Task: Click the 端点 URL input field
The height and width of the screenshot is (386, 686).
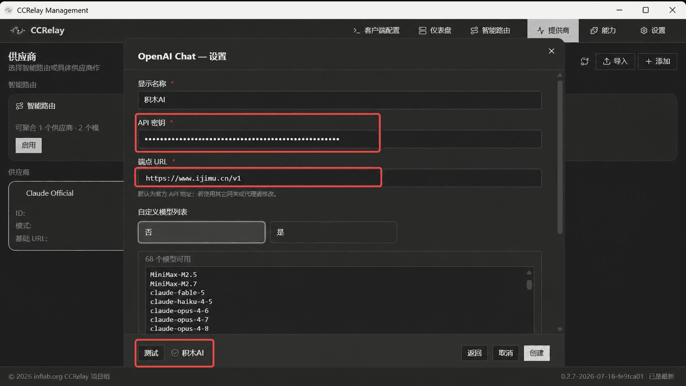Action: (340, 178)
